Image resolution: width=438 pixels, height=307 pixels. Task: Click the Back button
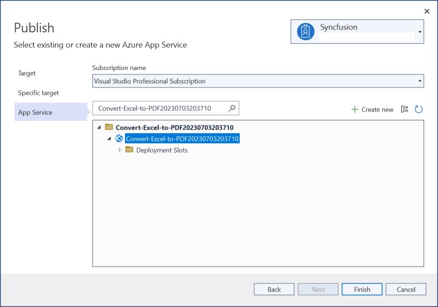(274, 289)
